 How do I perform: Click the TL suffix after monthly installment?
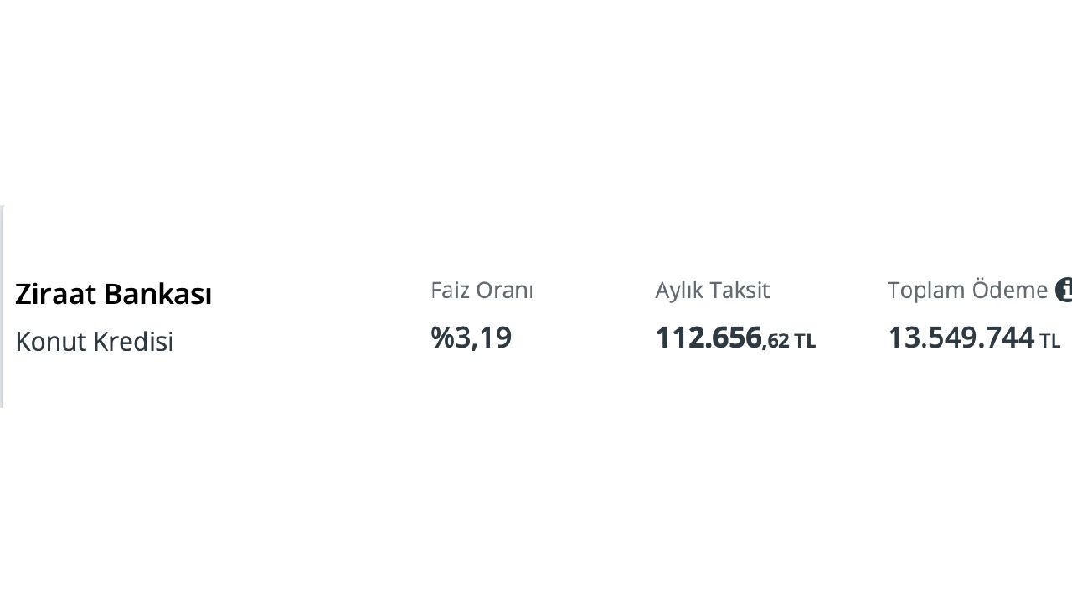[x=805, y=341]
